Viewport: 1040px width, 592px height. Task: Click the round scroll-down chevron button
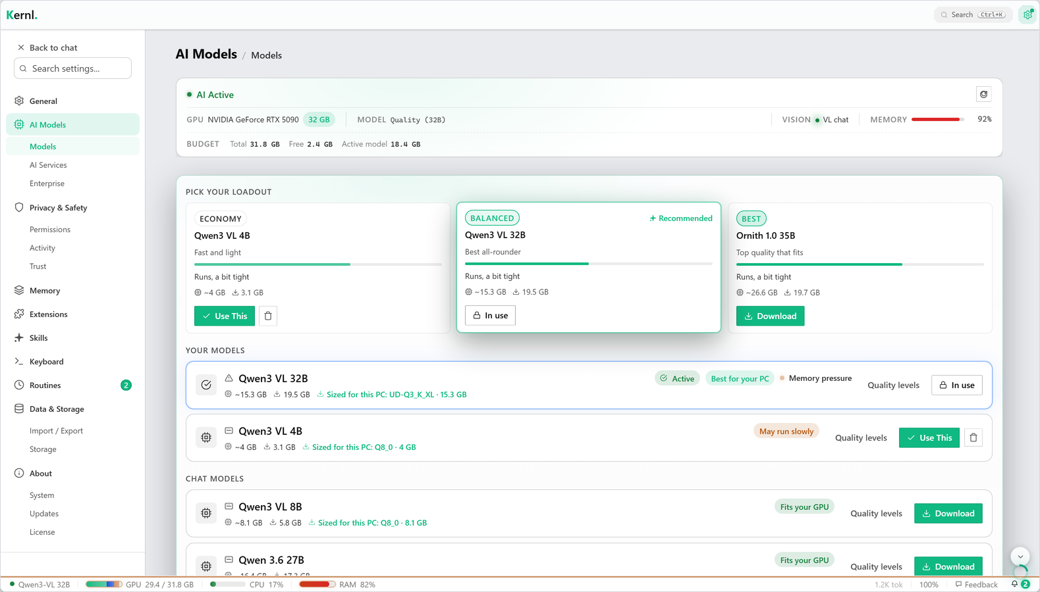1020,556
